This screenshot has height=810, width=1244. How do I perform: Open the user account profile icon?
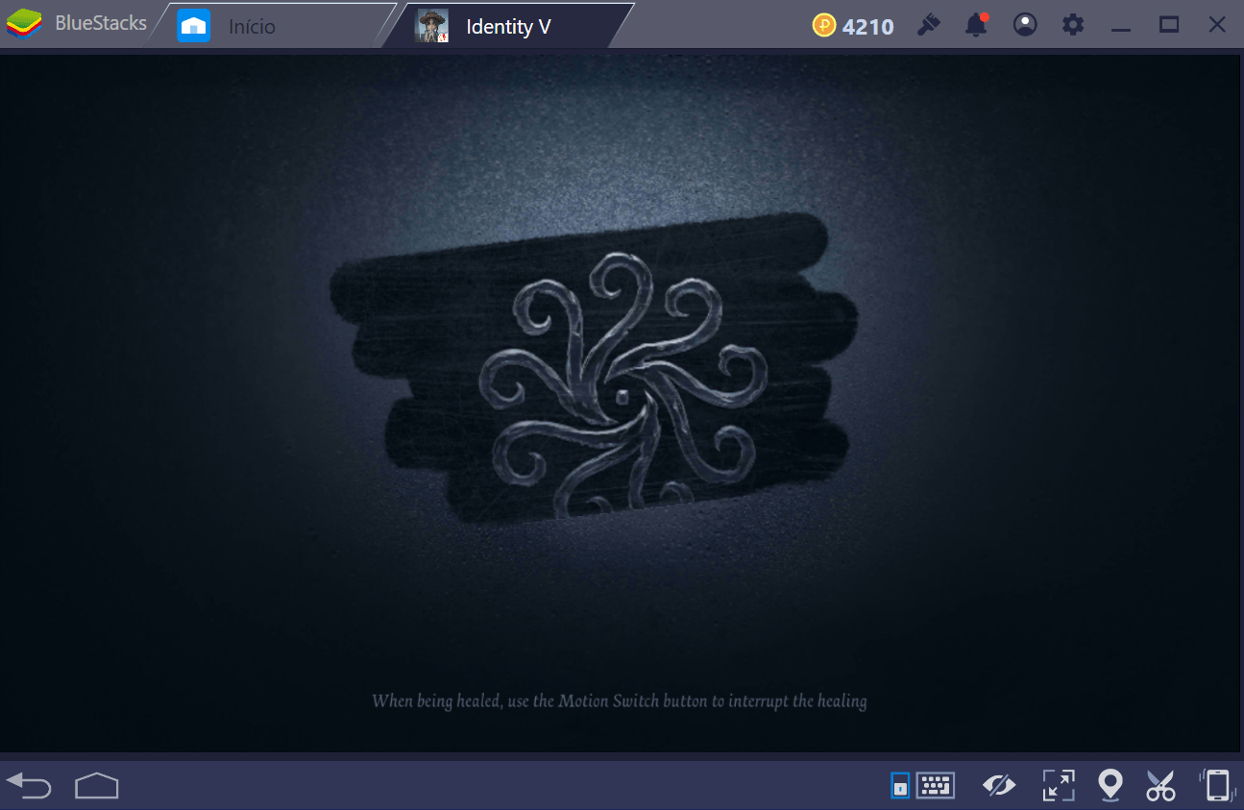[1025, 26]
